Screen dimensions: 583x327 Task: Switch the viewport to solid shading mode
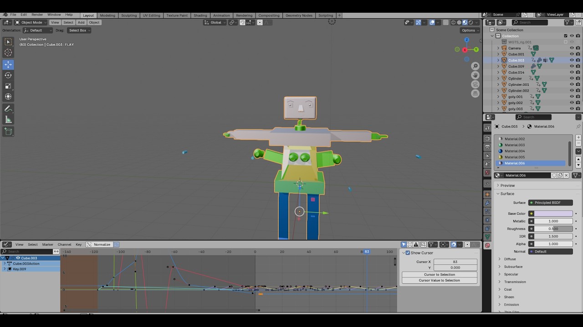click(459, 22)
